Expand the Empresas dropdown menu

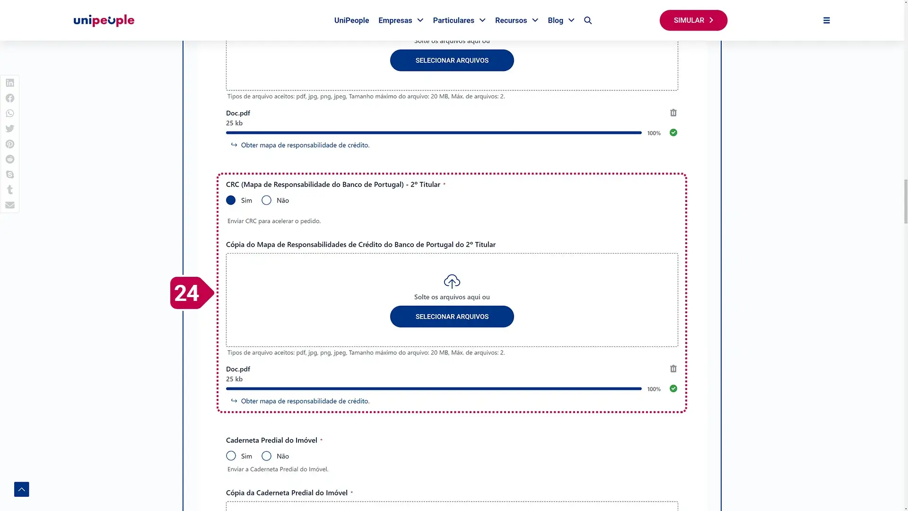coord(401,20)
